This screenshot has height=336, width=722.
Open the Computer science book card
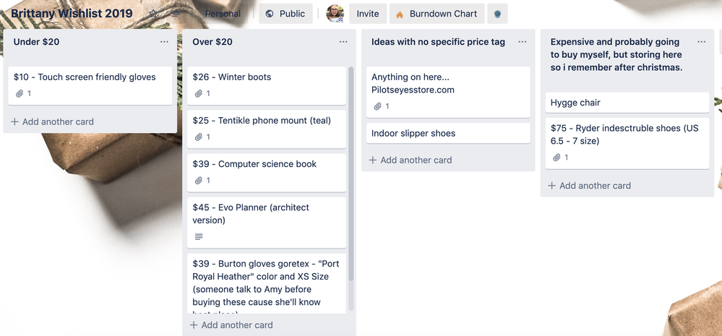pos(267,173)
